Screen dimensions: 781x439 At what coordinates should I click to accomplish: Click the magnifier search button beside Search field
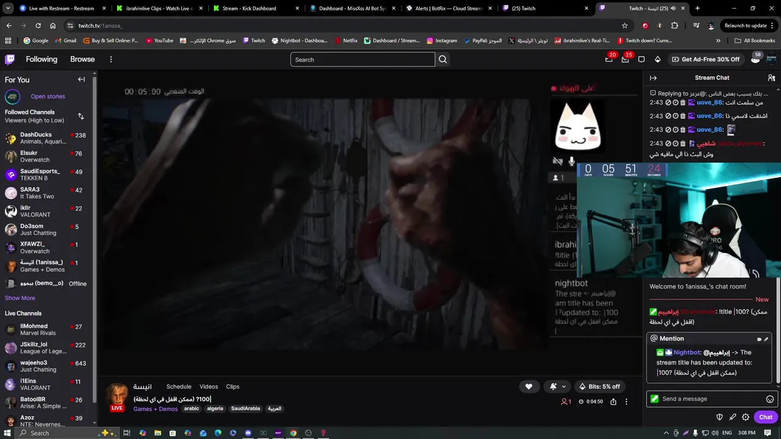443,59
